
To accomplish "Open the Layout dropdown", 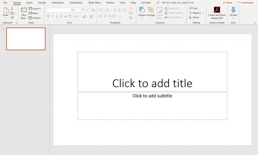I will [35, 9].
